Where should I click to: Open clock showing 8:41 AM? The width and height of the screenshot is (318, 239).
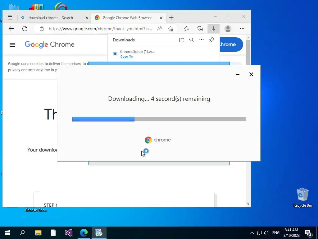[x=291, y=233]
